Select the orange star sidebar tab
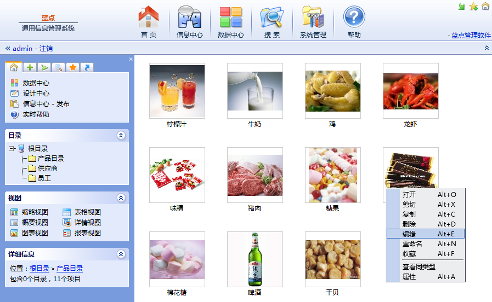The width and height of the screenshot is (492, 302). point(73,68)
